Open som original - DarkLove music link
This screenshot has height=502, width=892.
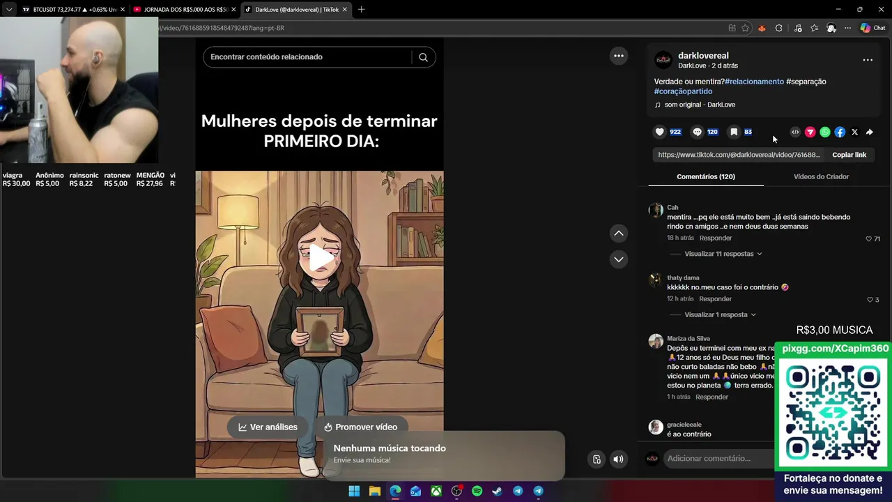[700, 105]
